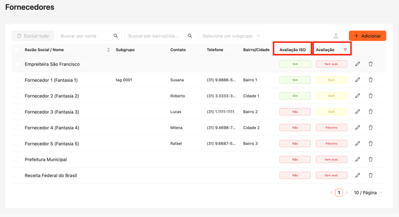Tick the select-all header checkbox
This screenshot has height=217, width=399.
point(17,50)
